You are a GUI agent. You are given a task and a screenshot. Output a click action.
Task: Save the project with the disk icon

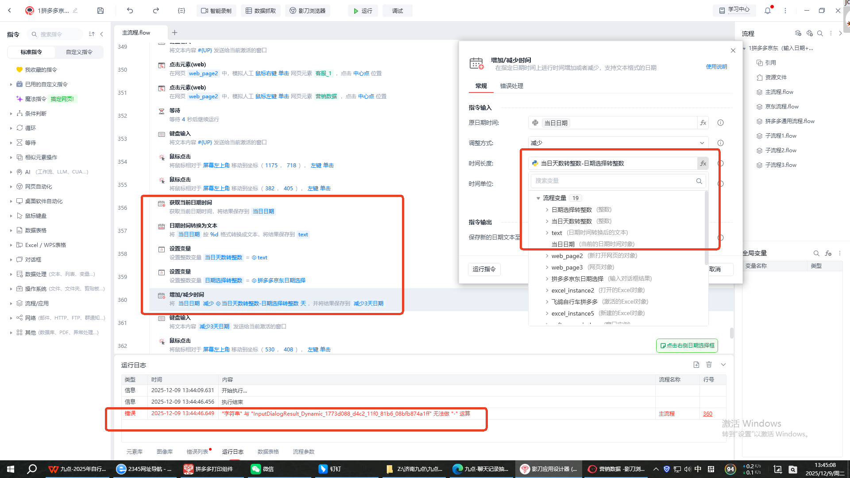pyautogui.click(x=100, y=11)
